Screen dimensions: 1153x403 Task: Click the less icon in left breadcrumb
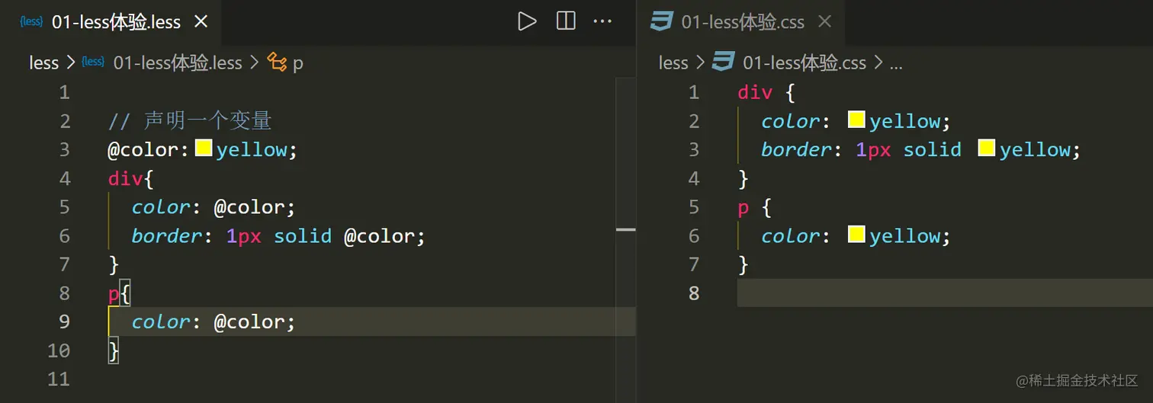(x=93, y=62)
